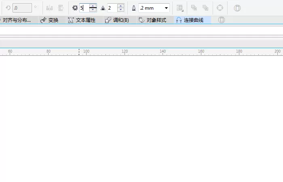Screen dimensions: 283x182
Task: Click the quick customize icon beside 连接曲线
Action: tap(222, 20)
